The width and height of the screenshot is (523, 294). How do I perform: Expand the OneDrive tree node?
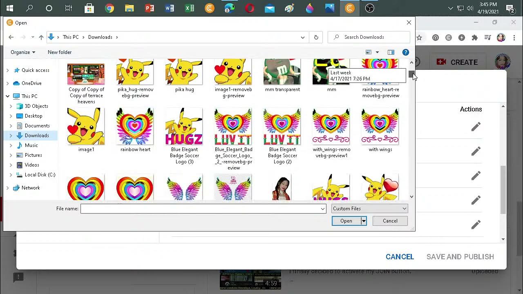tap(7, 83)
